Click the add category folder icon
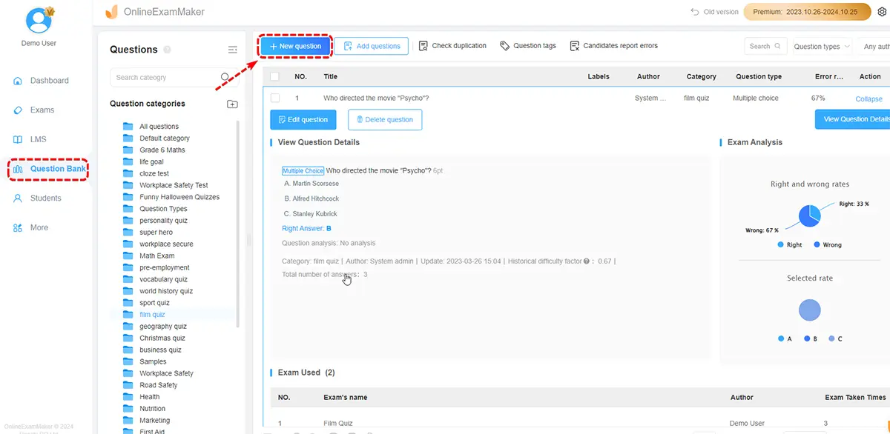Image resolution: width=890 pixels, height=434 pixels. click(232, 104)
